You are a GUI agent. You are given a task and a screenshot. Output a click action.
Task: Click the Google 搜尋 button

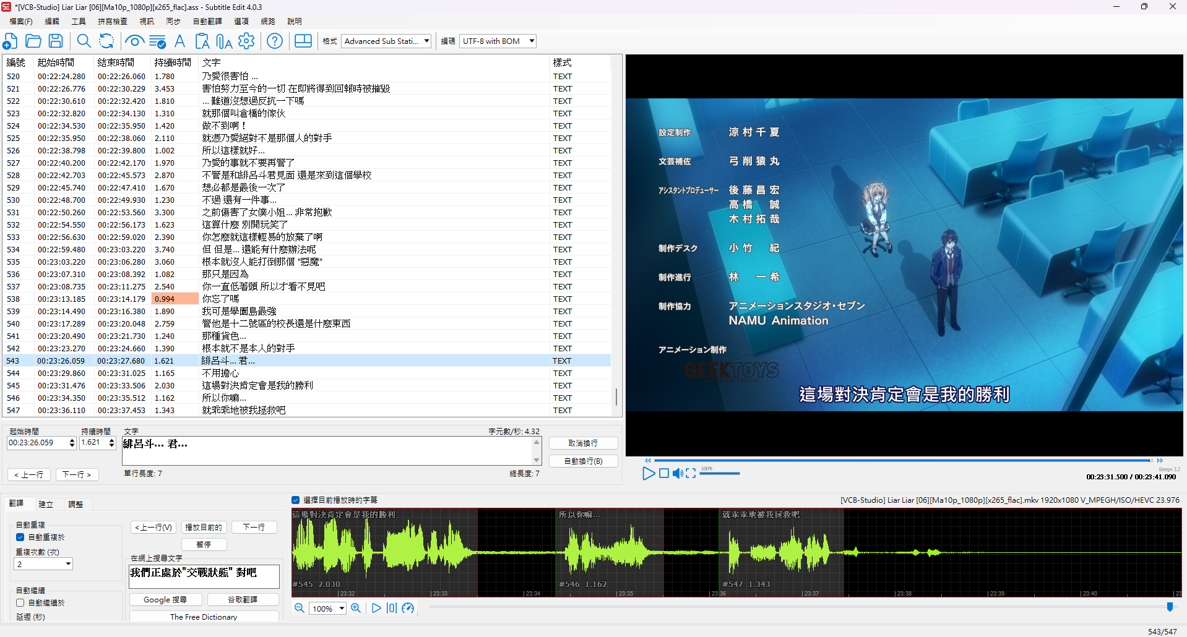(x=165, y=600)
